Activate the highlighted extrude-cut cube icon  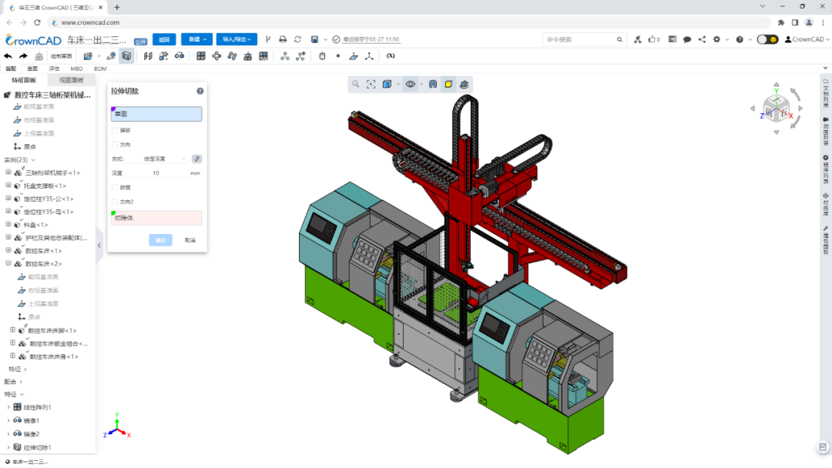126,55
